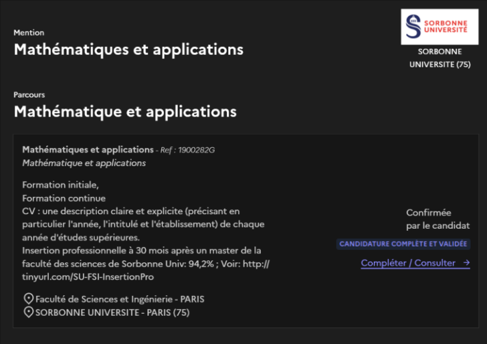Click the Parcours label above the heading
The width and height of the screenshot is (487, 344).
click(x=29, y=95)
